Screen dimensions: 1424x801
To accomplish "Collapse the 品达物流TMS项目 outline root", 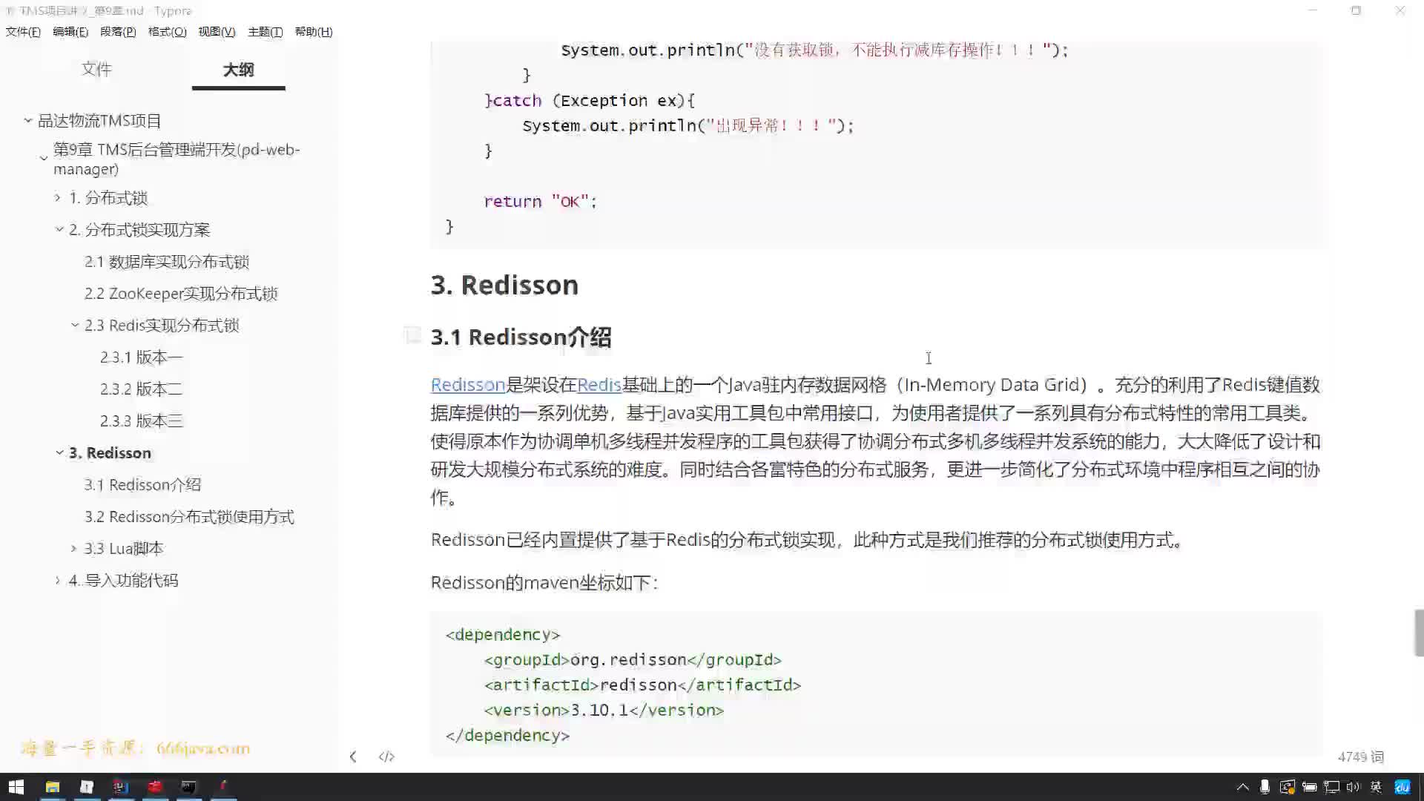I will (28, 120).
